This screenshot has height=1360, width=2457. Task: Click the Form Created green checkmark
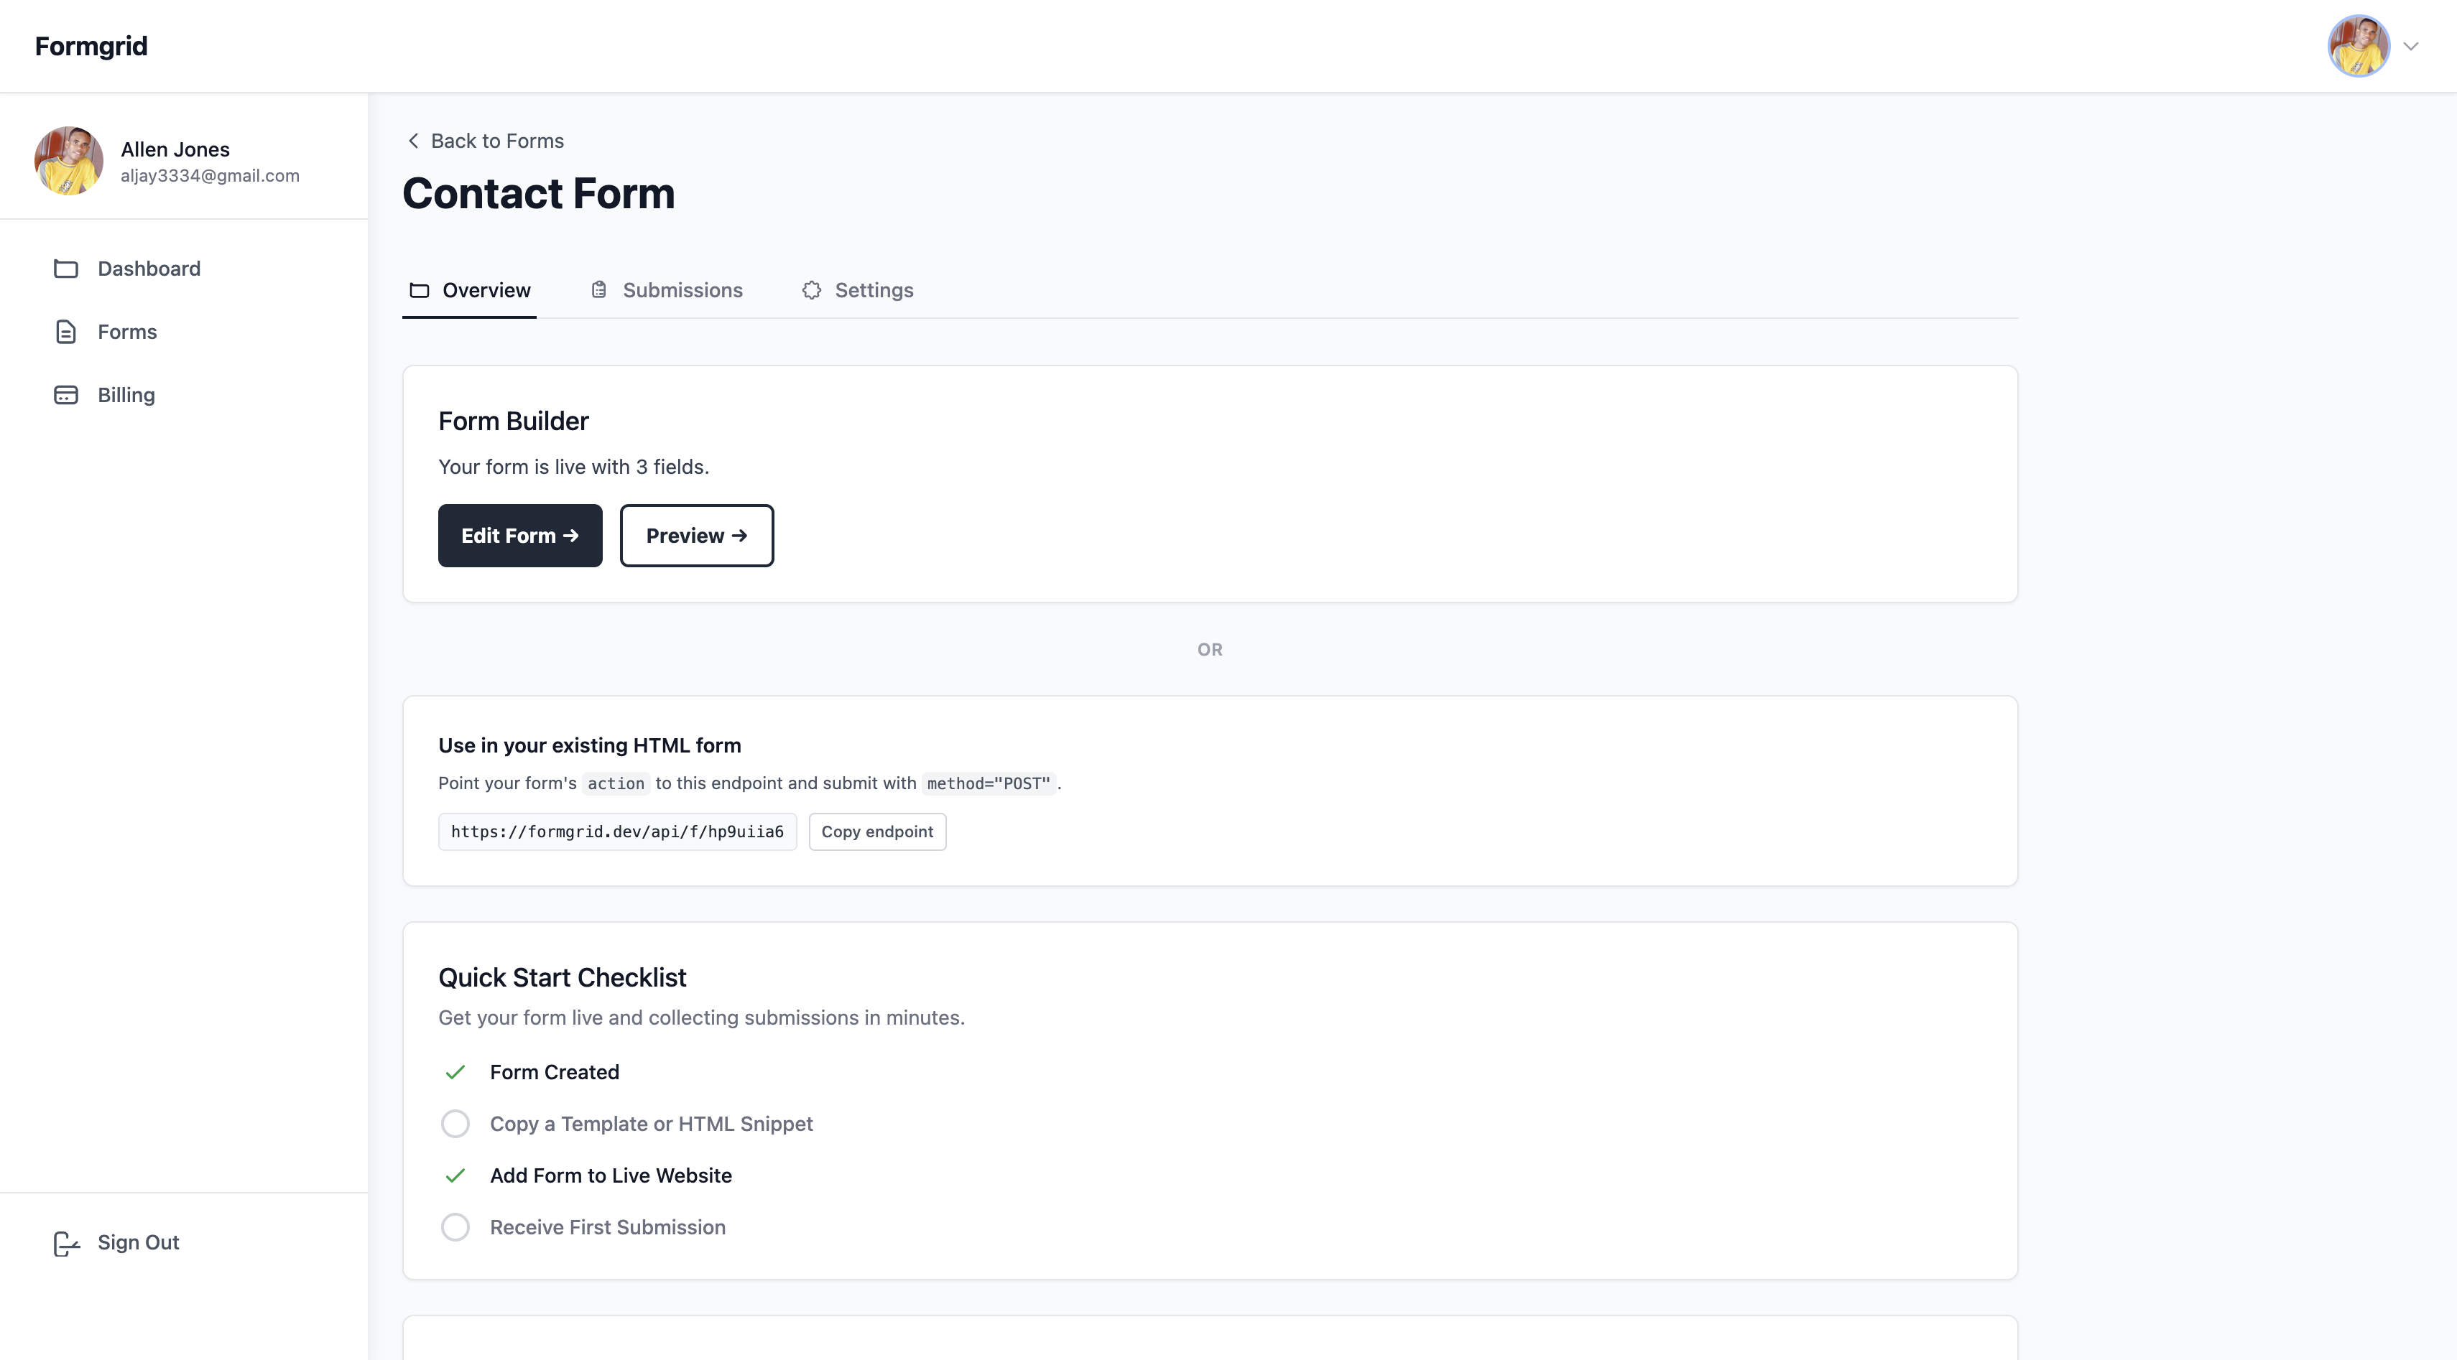pos(455,1072)
